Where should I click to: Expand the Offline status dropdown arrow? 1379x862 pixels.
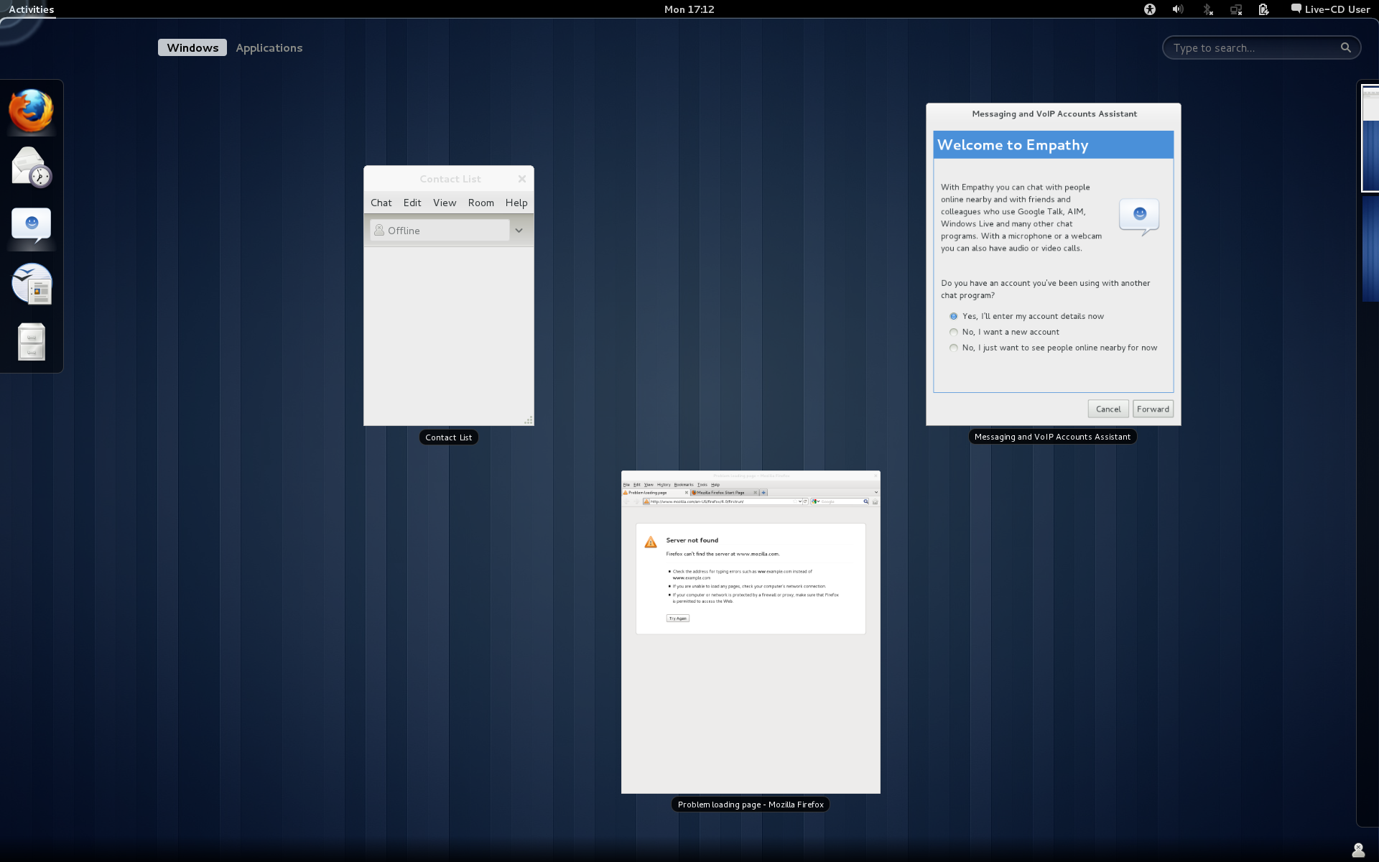pyautogui.click(x=519, y=231)
